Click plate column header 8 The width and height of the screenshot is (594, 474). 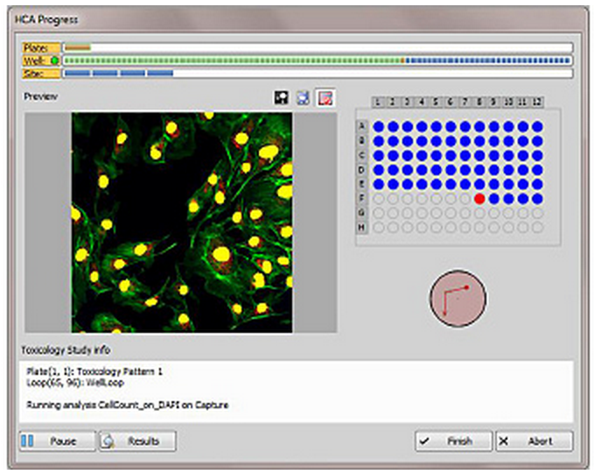pyautogui.click(x=479, y=102)
